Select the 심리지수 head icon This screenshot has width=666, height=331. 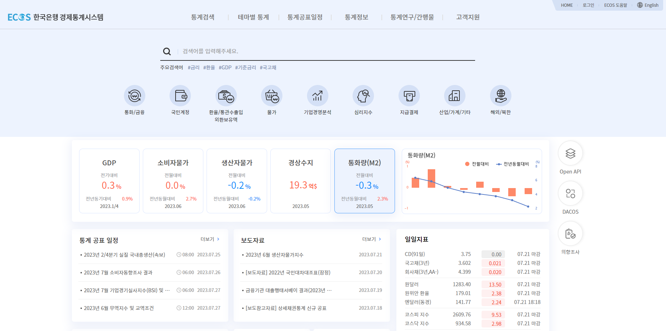363,96
